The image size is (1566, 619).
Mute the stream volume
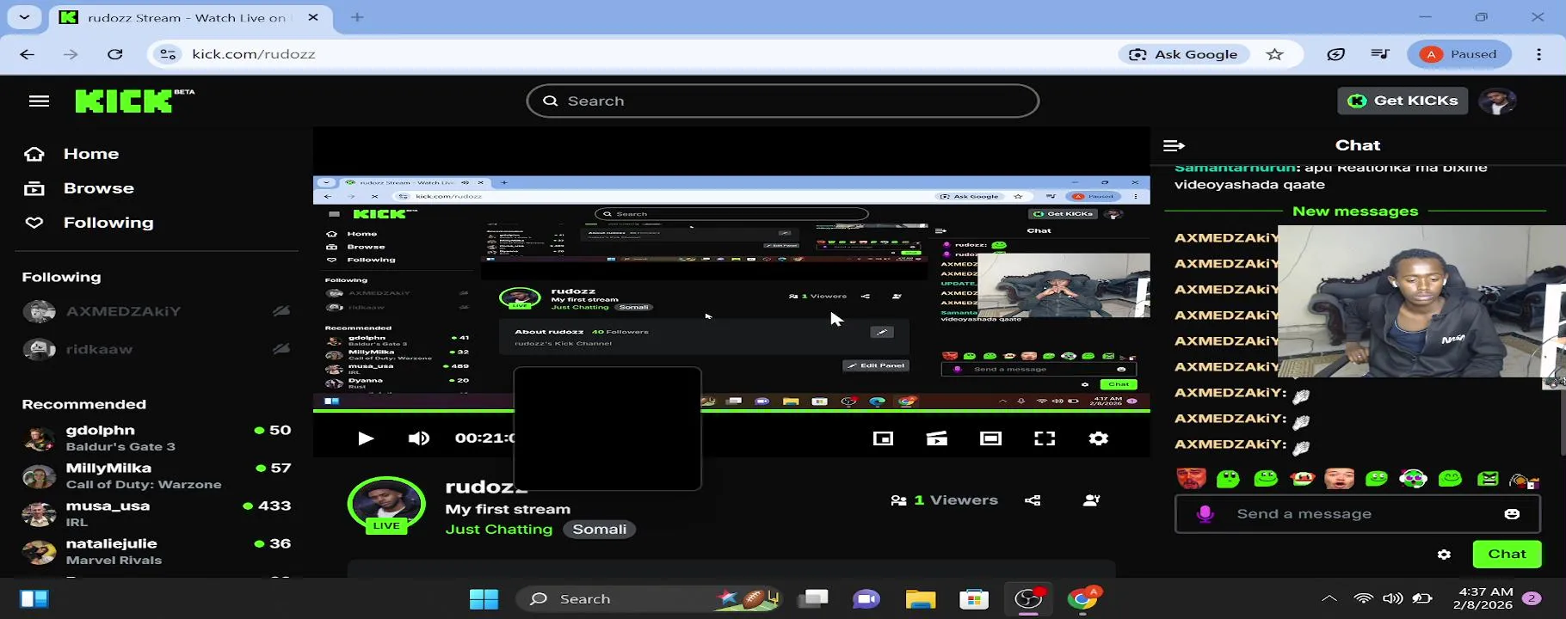[x=419, y=438]
